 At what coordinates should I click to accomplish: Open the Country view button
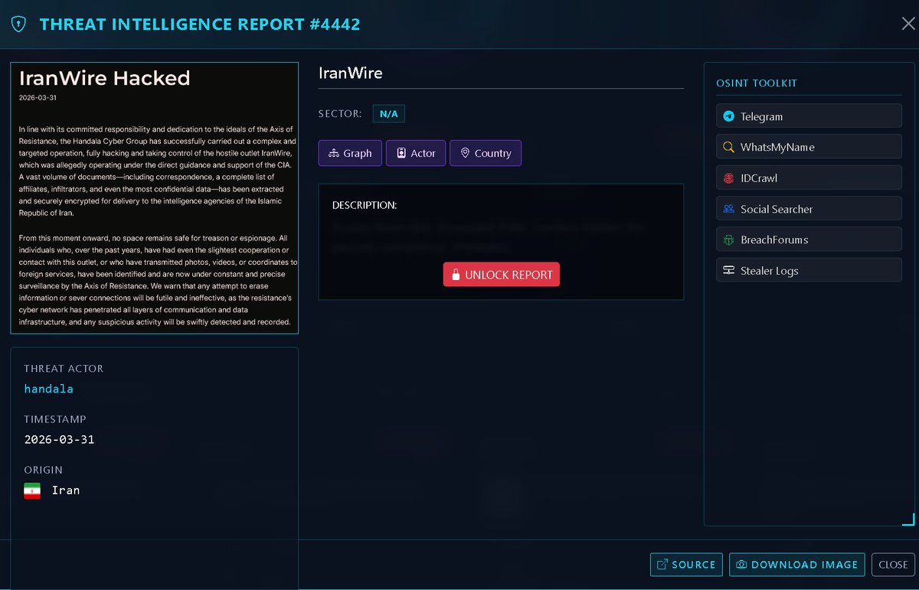click(486, 153)
